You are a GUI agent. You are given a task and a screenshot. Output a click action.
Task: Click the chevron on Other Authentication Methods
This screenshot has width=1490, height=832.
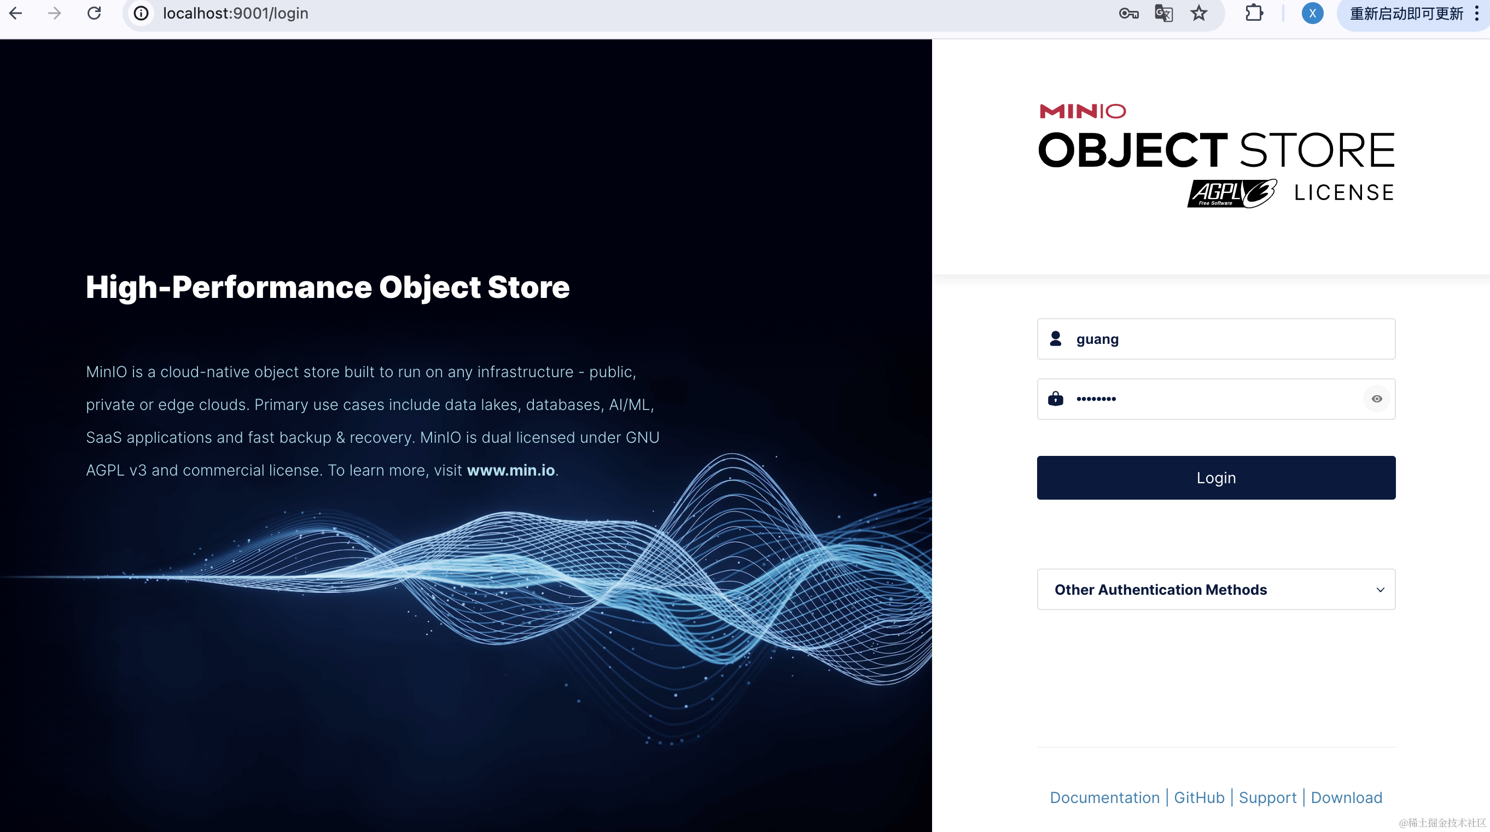pyautogui.click(x=1380, y=590)
